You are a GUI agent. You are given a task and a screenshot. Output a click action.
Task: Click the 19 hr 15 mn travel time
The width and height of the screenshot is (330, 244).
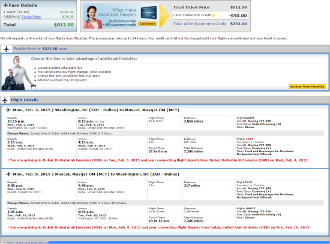(x=158, y=221)
